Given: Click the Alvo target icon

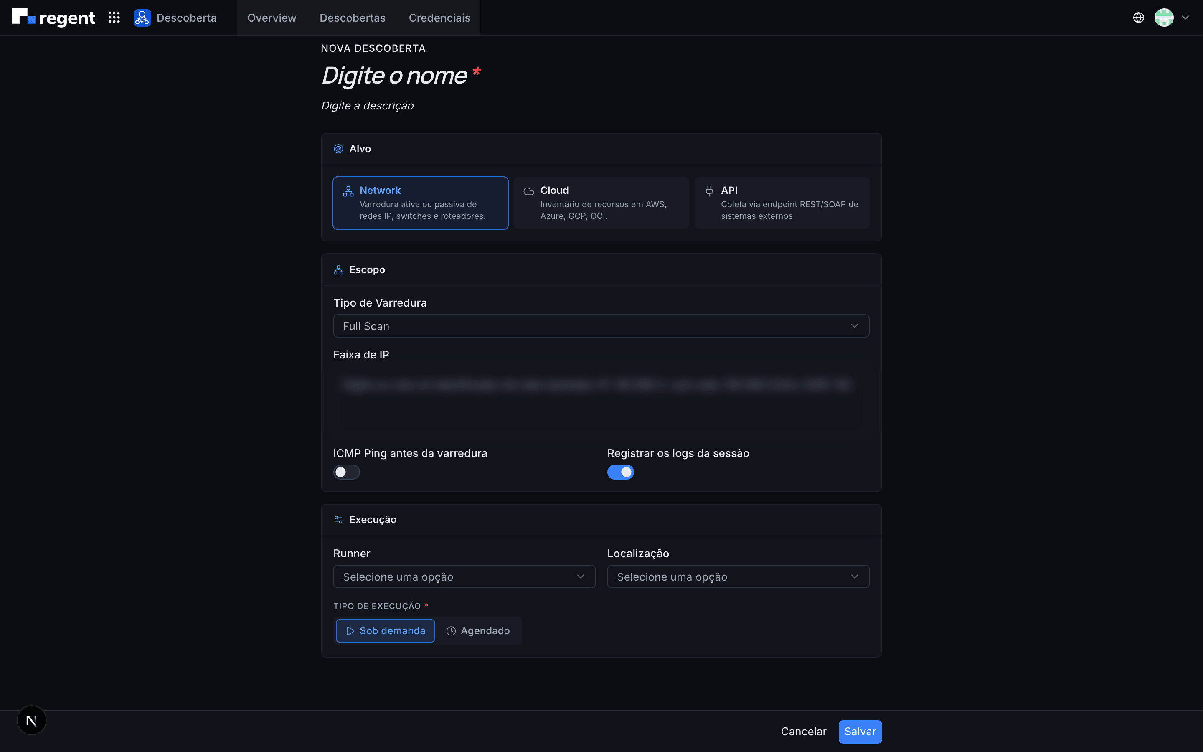Looking at the screenshot, I should [x=338, y=149].
